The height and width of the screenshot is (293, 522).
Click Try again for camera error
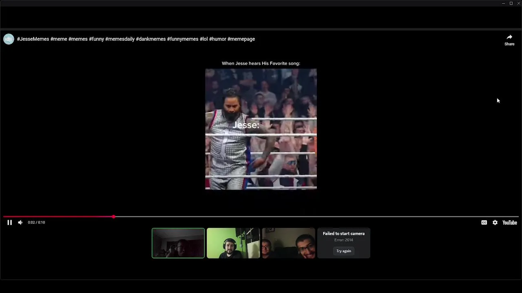[x=344, y=251]
